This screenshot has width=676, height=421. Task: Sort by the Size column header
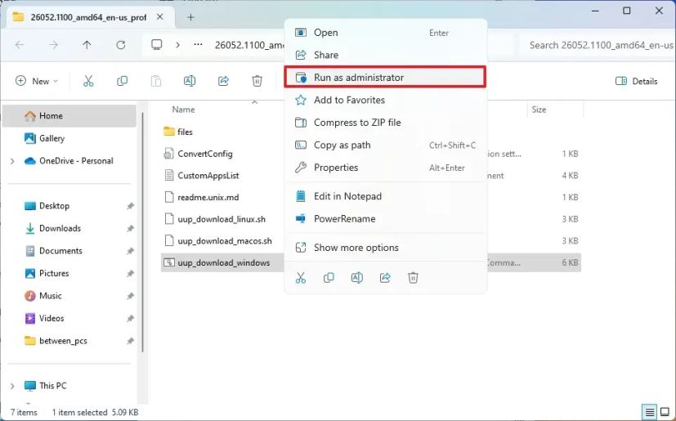click(x=539, y=110)
